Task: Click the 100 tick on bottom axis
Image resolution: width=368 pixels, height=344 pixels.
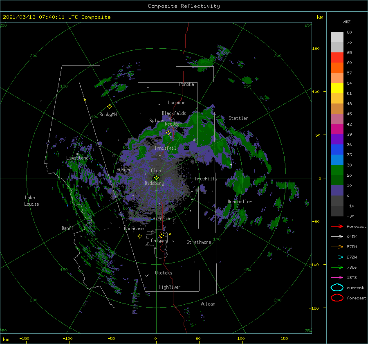Action: point(241,338)
